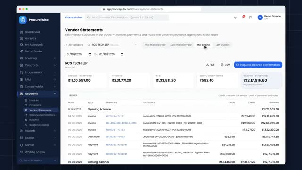Select This financial year range

click(155, 45)
